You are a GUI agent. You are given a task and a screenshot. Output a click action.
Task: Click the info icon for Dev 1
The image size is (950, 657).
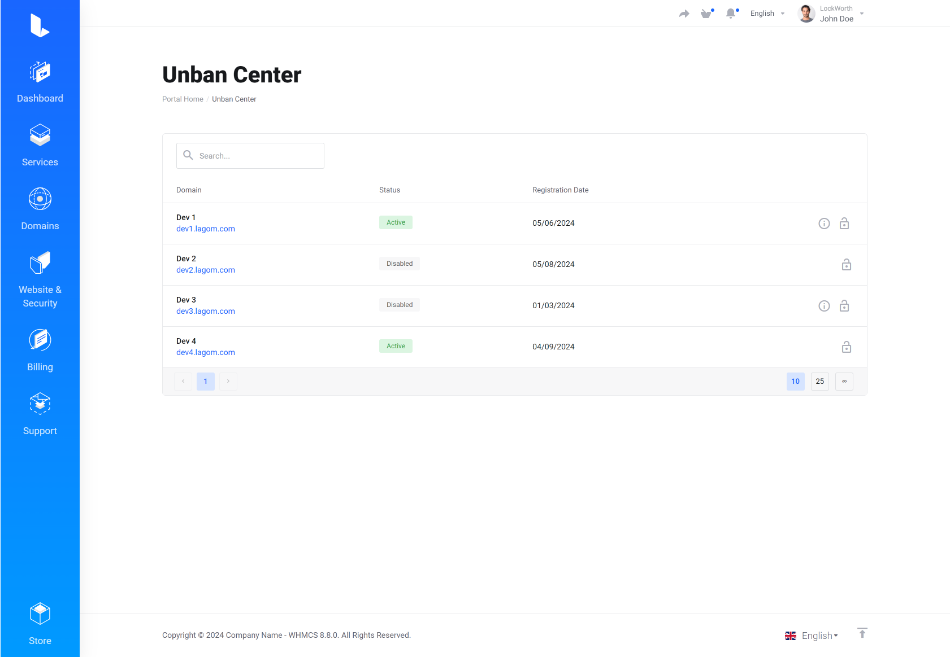point(824,224)
